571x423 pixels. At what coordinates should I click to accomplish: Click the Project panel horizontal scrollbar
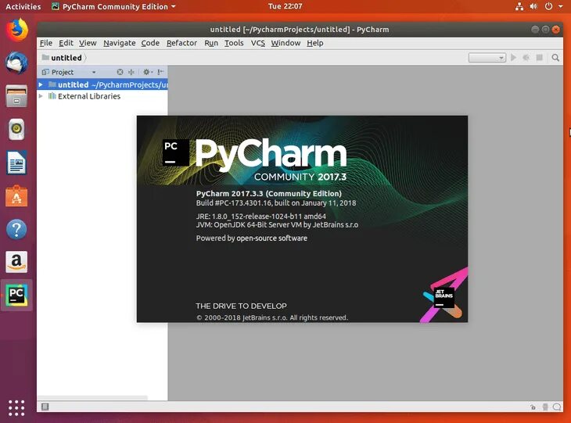(x=92, y=397)
